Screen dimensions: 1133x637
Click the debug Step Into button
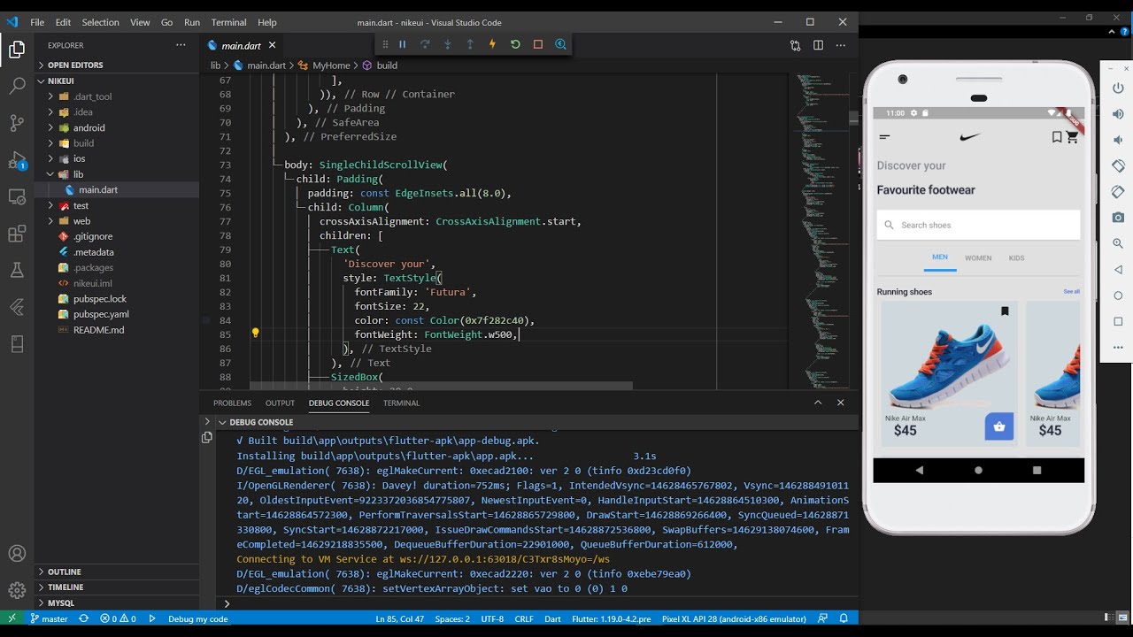(x=447, y=44)
